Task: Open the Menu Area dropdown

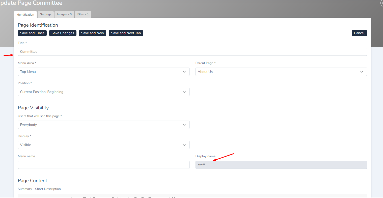Action: [103, 72]
